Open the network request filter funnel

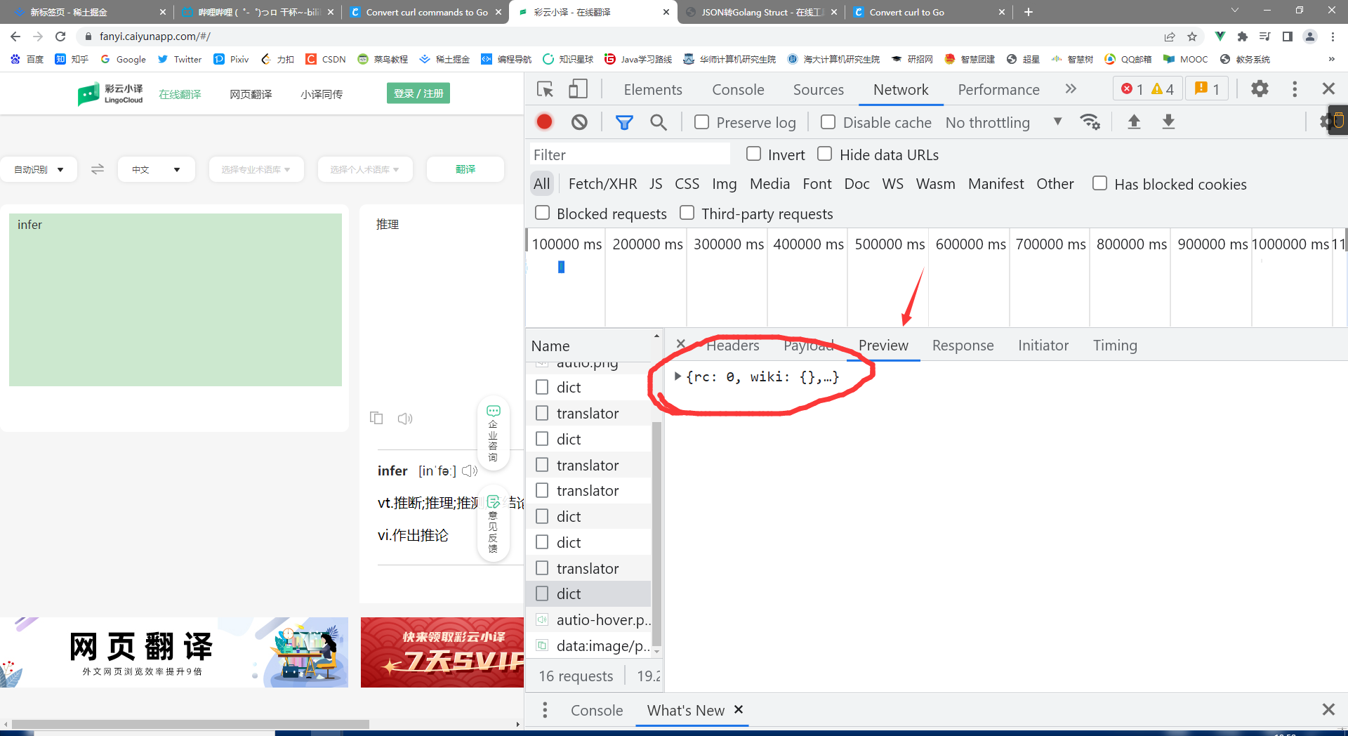[x=624, y=121]
